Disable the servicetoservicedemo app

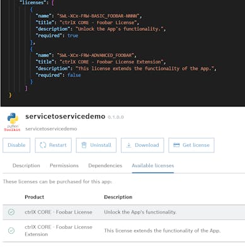[x=16, y=145]
